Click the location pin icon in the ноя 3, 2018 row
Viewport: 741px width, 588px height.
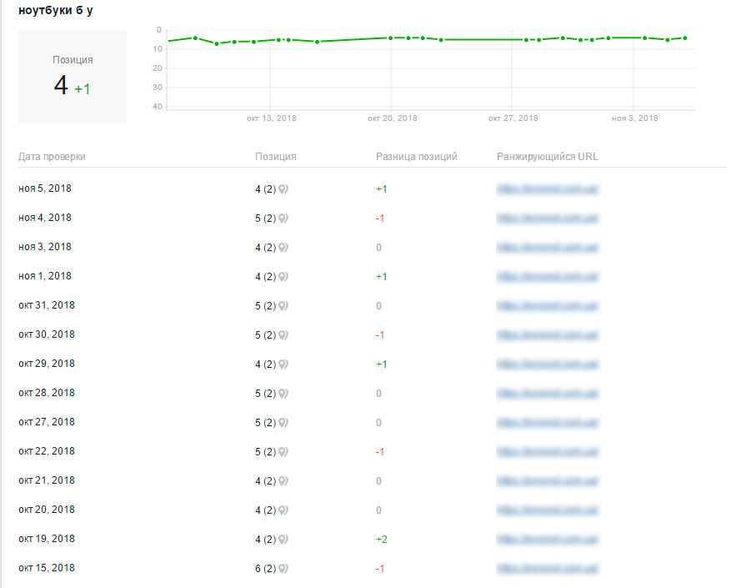coord(283,248)
